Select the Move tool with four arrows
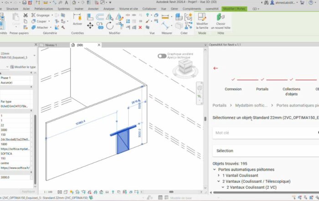Viewport: 319px width, 201px height. [90, 26]
